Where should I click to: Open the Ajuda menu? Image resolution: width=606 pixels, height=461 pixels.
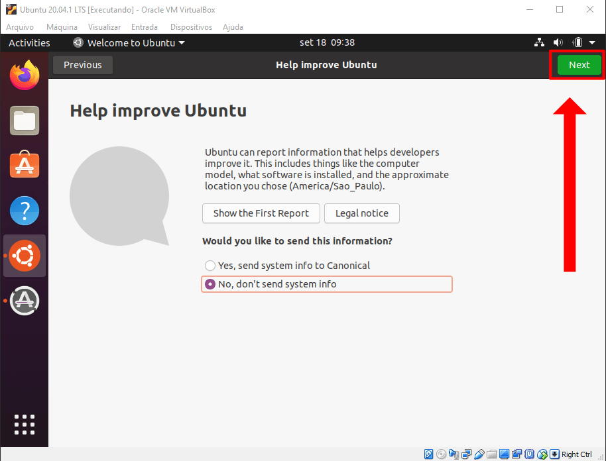(x=233, y=27)
